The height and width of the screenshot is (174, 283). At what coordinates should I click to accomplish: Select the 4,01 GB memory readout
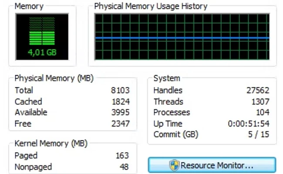(42, 53)
